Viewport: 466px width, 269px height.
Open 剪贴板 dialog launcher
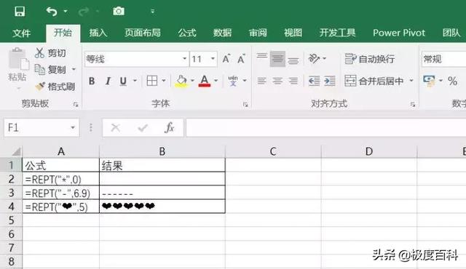76,105
